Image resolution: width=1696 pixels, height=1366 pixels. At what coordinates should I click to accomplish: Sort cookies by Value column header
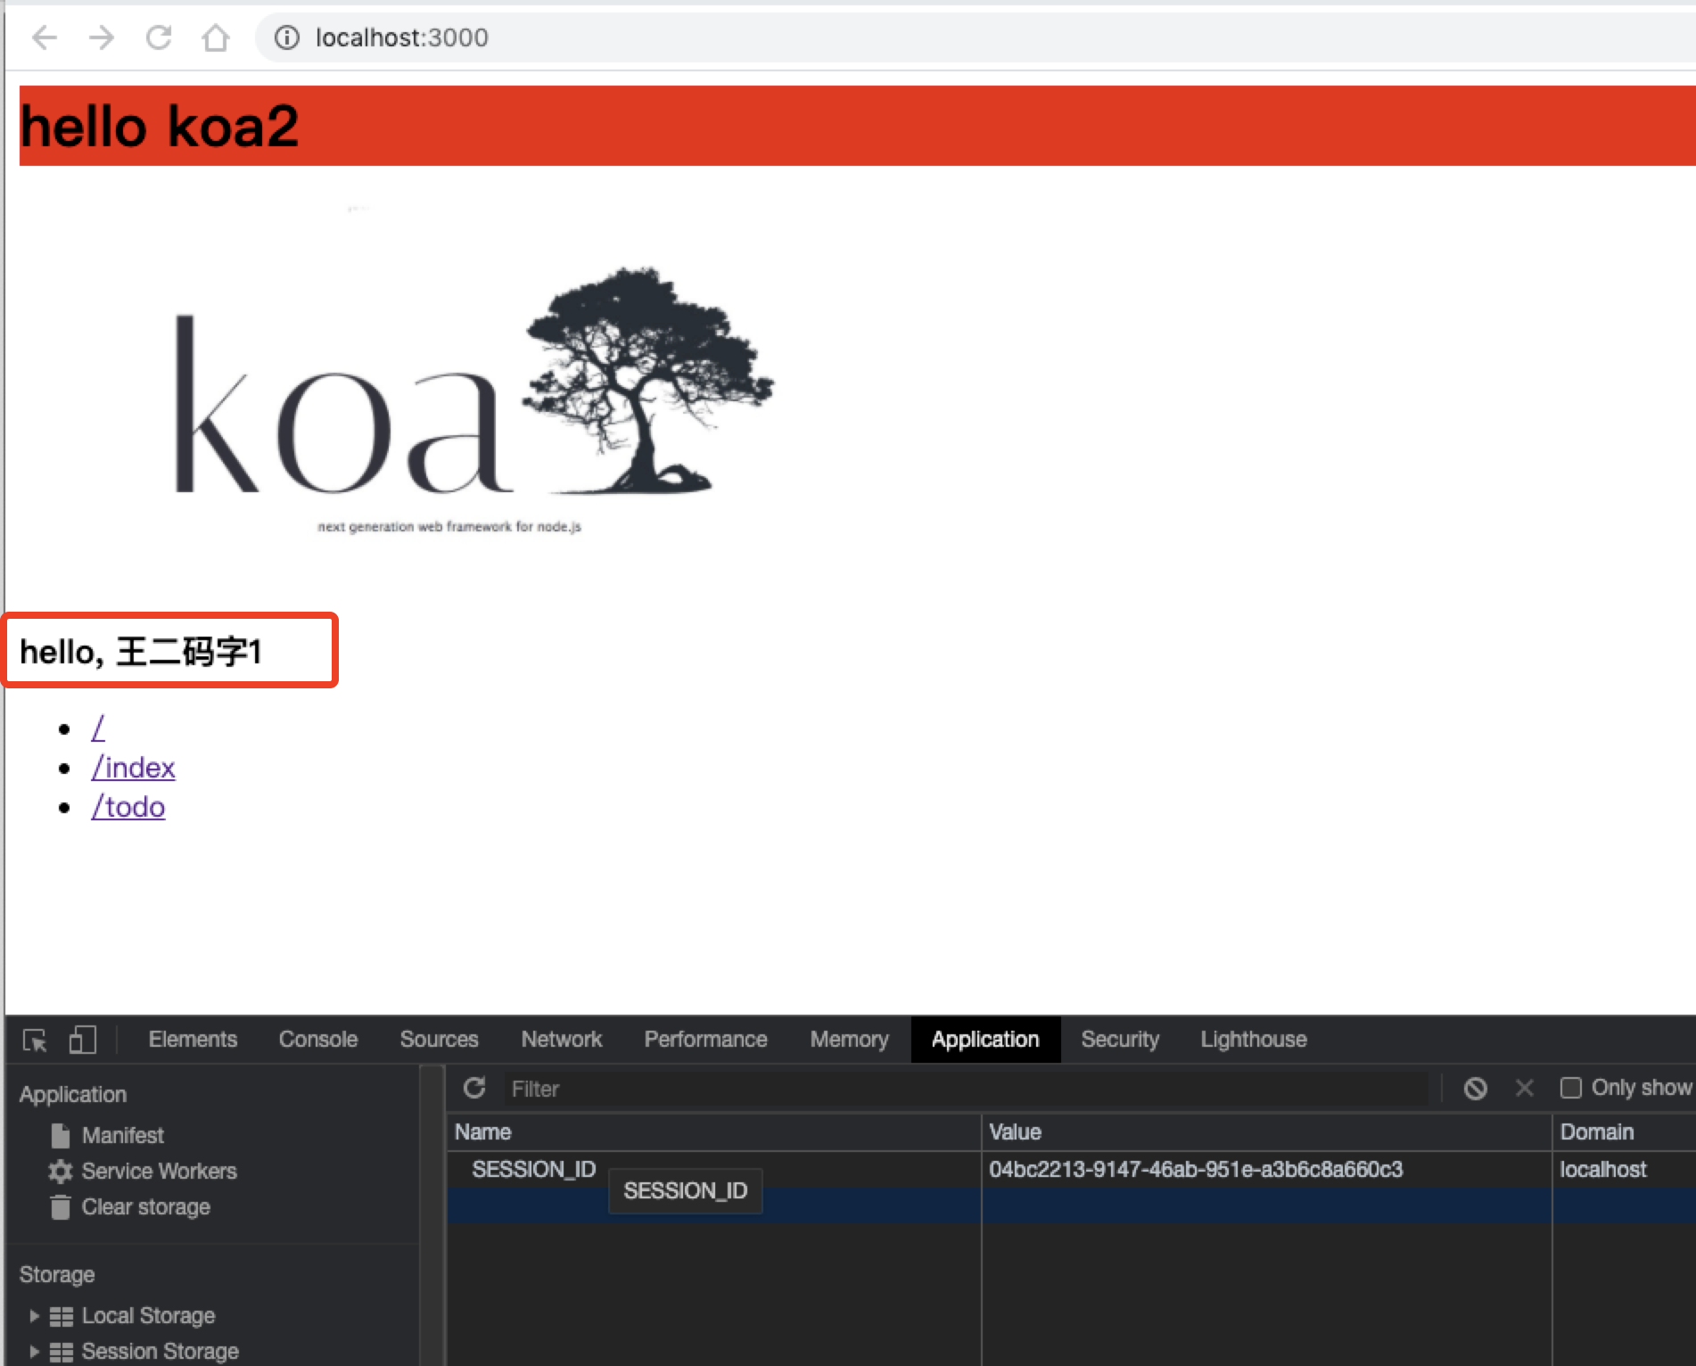point(1266,1131)
